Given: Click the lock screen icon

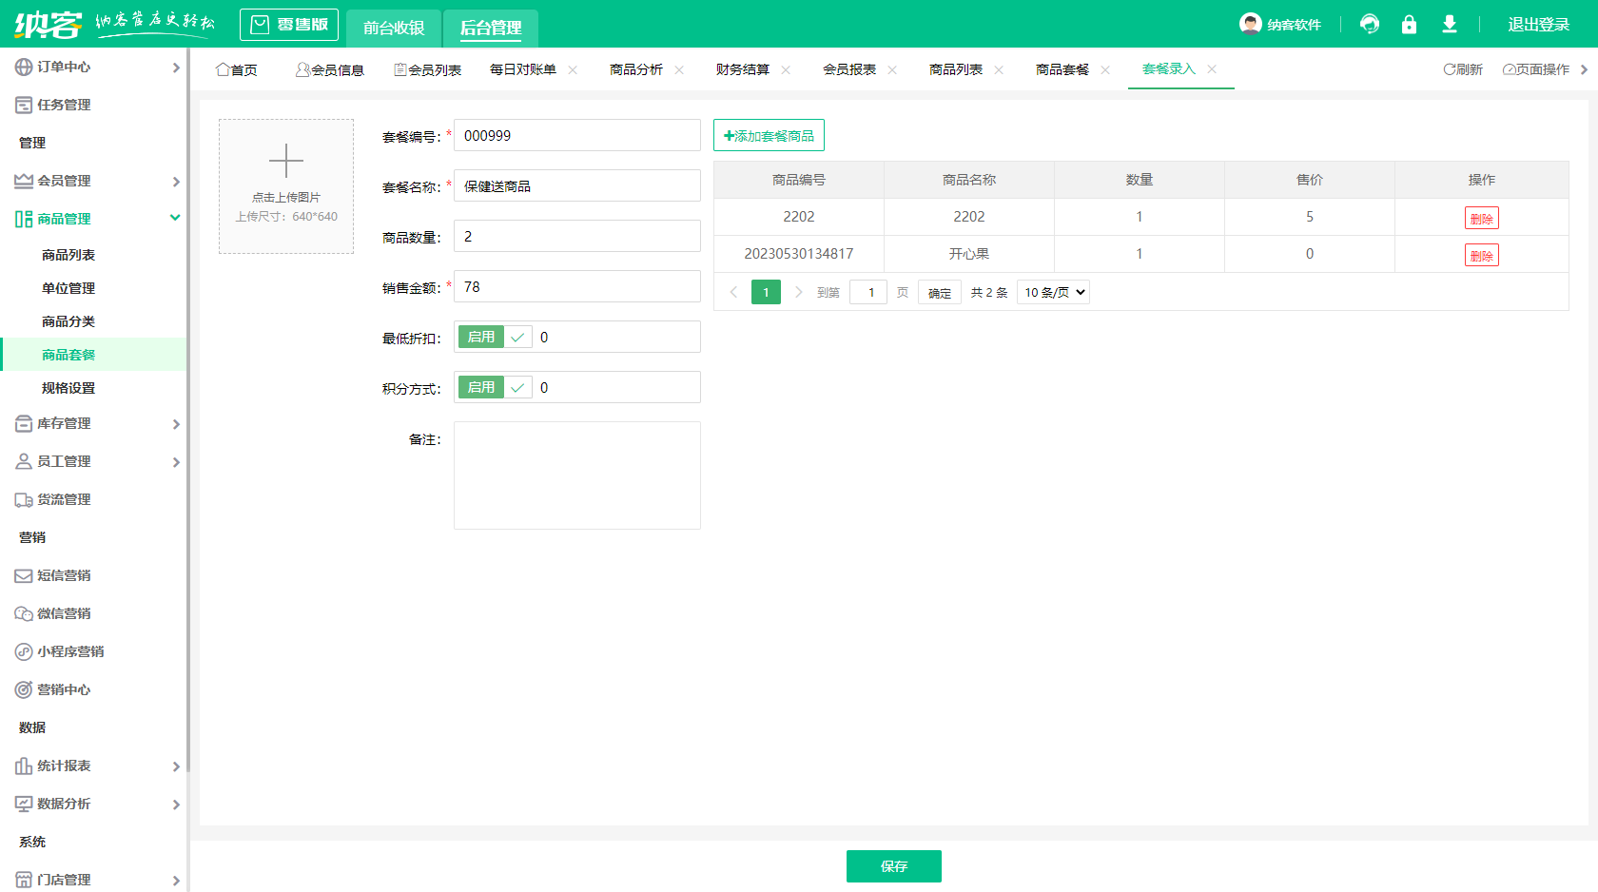Looking at the screenshot, I should (x=1410, y=24).
